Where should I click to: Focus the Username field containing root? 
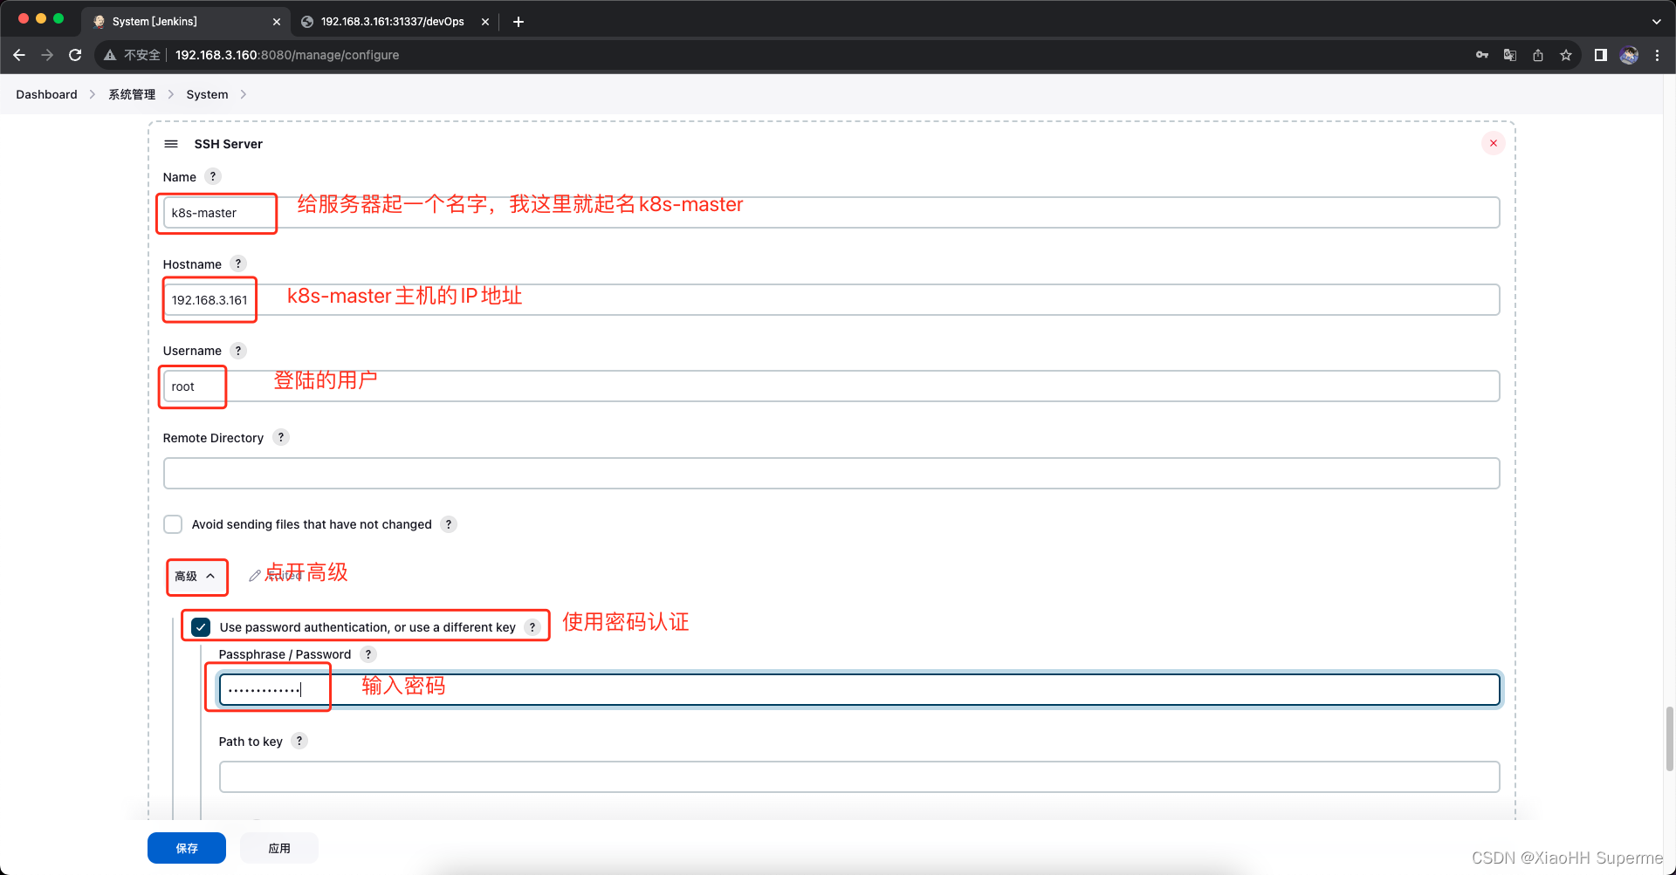831,386
